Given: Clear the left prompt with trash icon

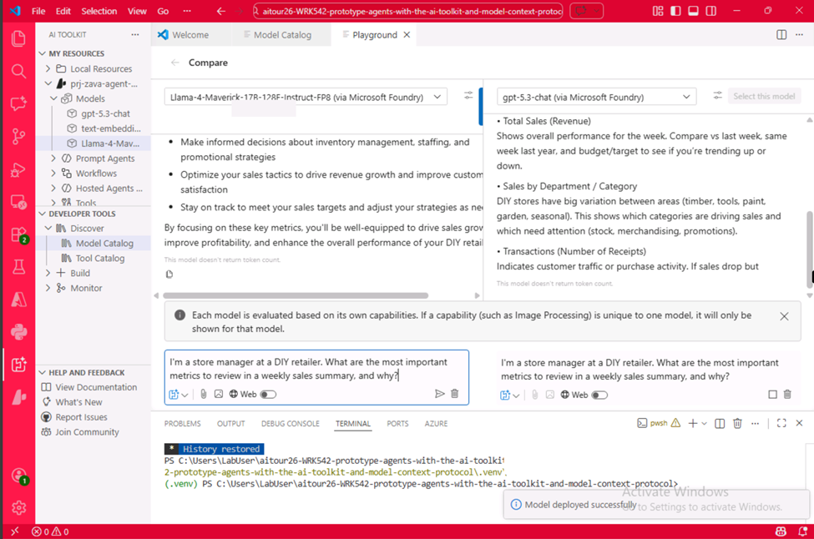Looking at the screenshot, I should [455, 394].
